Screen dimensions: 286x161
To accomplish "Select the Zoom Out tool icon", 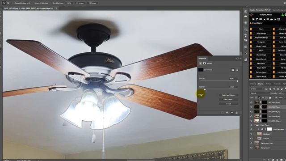I will (8, 3).
